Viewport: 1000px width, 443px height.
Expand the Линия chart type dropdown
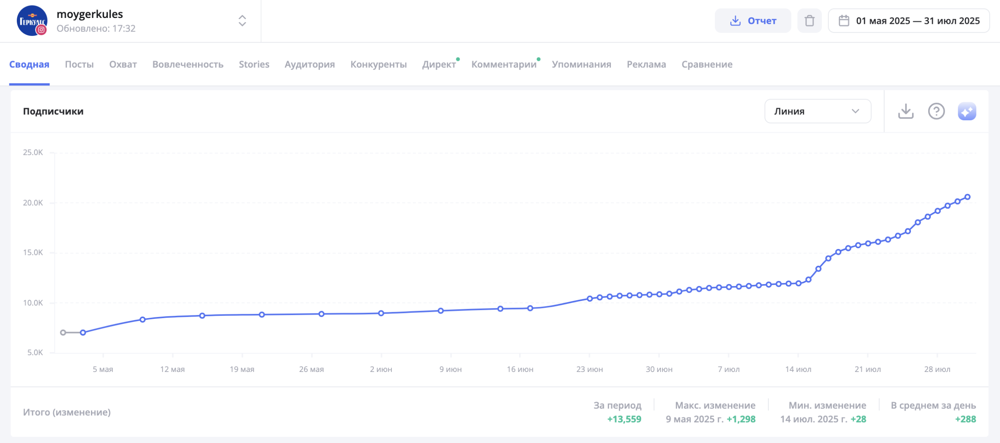[x=817, y=111]
